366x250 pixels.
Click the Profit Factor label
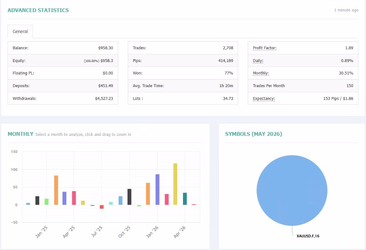264,48
